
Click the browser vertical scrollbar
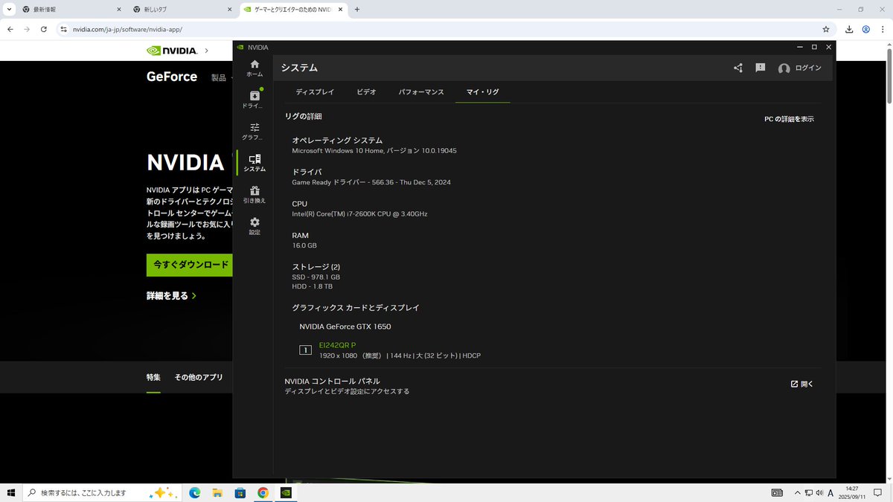(889, 77)
